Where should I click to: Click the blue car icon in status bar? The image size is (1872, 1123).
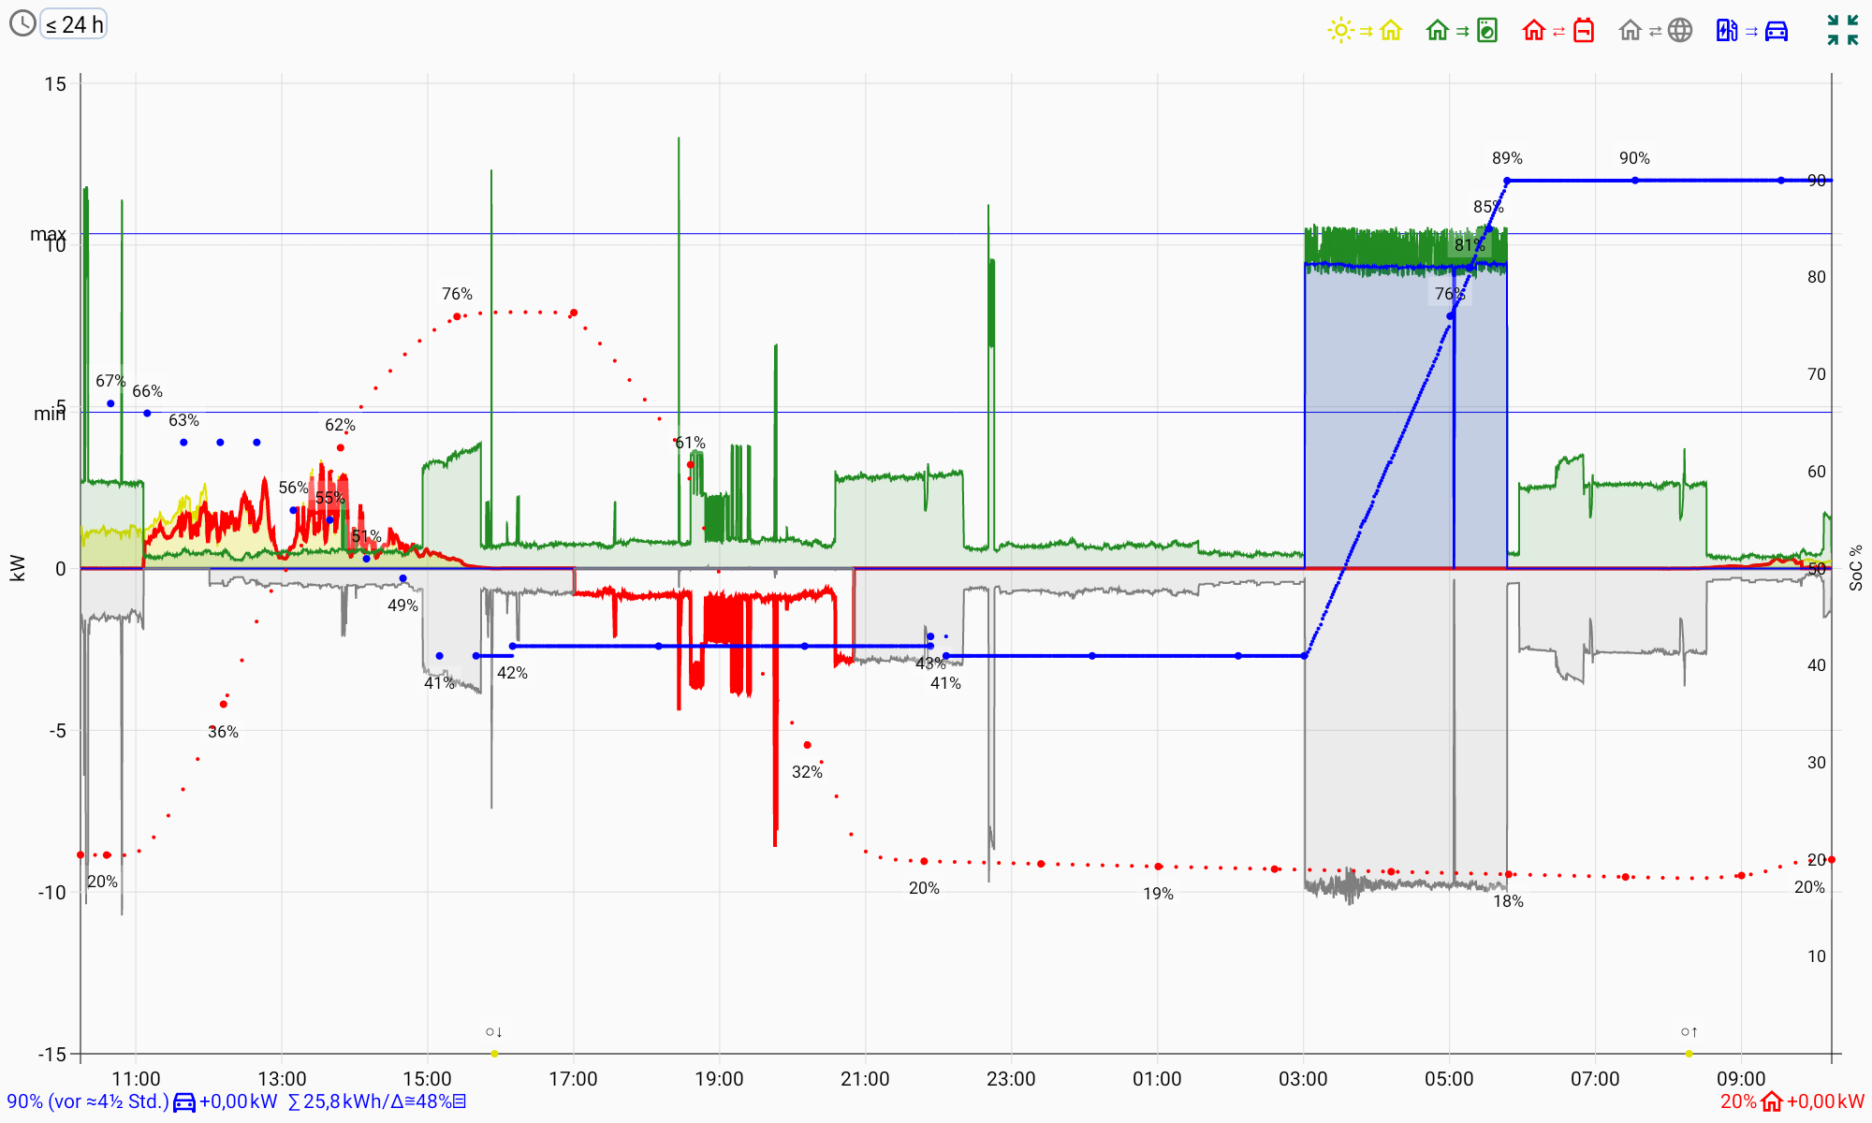184,1102
